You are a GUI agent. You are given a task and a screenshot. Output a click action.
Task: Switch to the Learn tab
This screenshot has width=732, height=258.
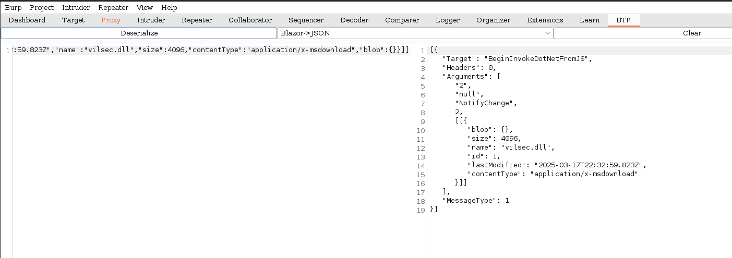click(590, 20)
